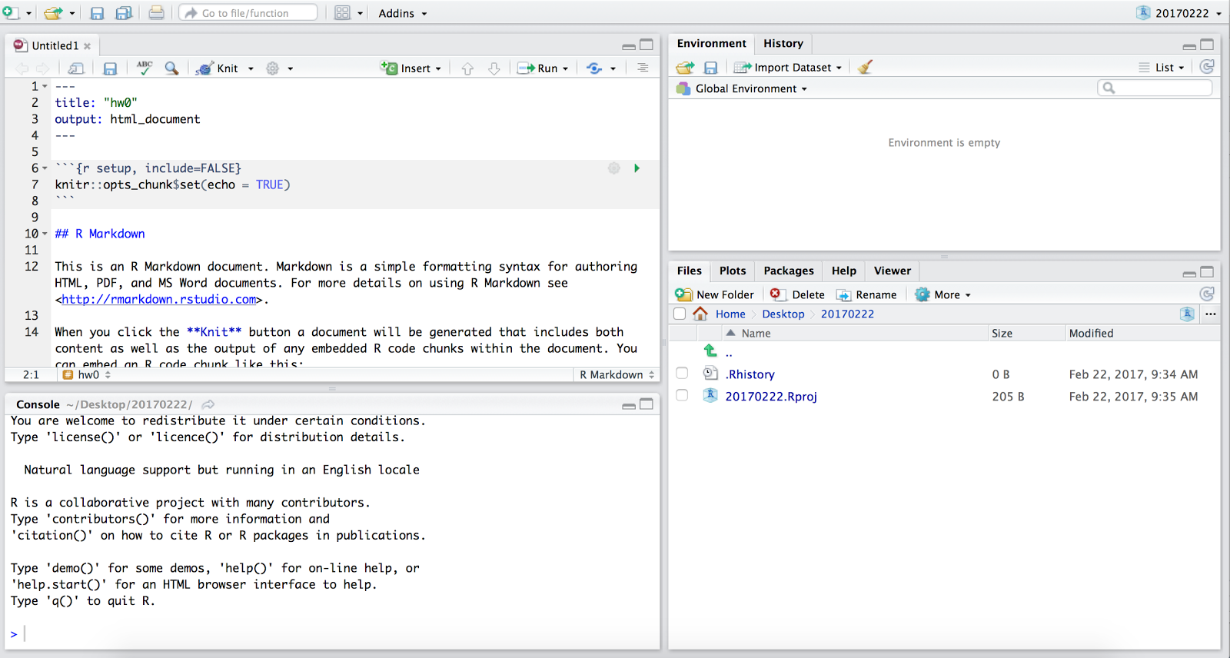Click the project icon in Files path bar
The height and width of the screenshot is (658, 1230).
click(x=1187, y=314)
